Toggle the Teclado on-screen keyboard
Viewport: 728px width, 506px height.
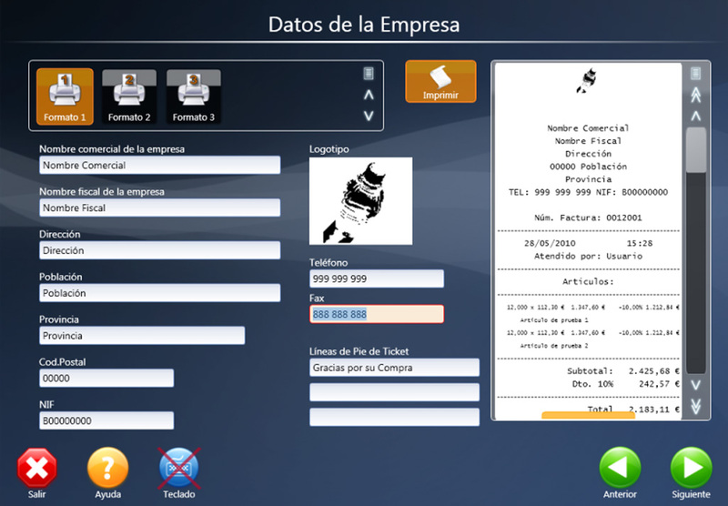click(178, 469)
